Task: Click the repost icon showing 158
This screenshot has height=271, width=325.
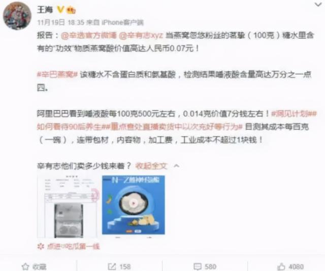Action: click(112, 266)
